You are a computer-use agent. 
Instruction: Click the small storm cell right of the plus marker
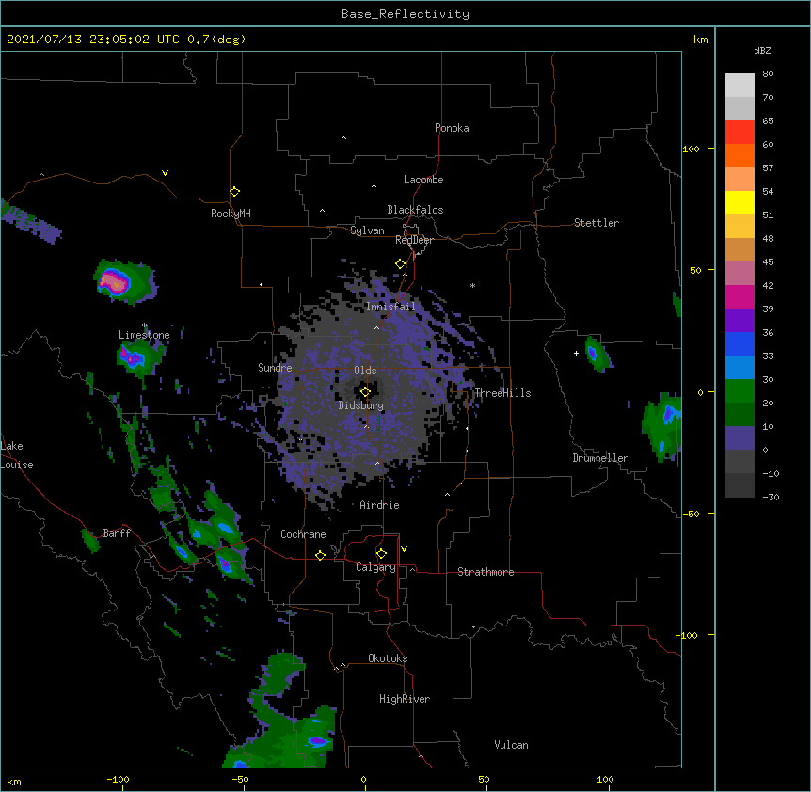pos(597,354)
